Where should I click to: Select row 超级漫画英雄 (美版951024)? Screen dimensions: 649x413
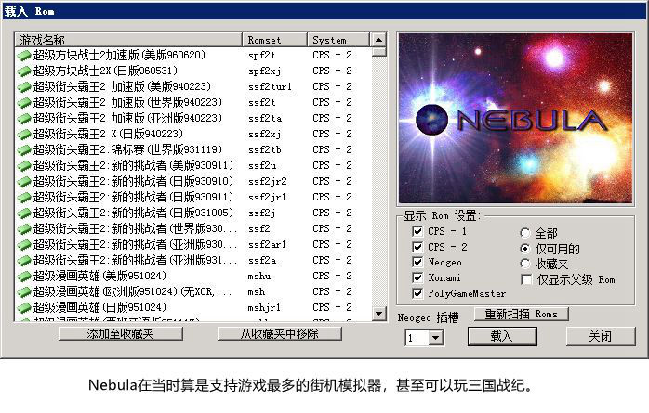(192, 277)
